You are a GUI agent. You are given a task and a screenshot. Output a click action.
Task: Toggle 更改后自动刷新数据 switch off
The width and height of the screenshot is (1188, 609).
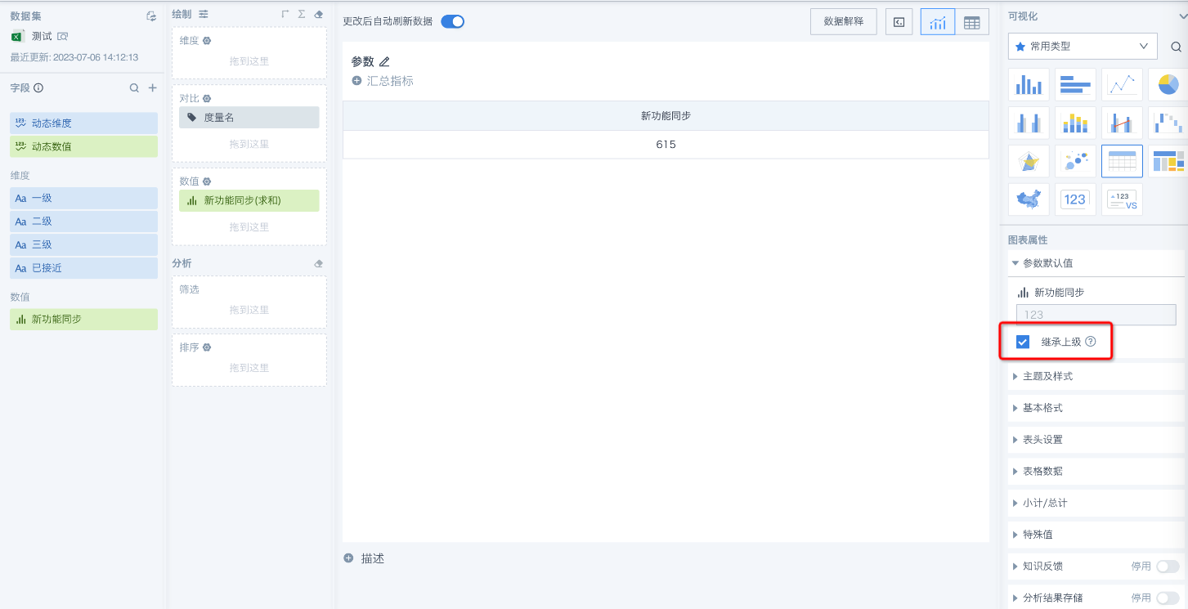[452, 21]
